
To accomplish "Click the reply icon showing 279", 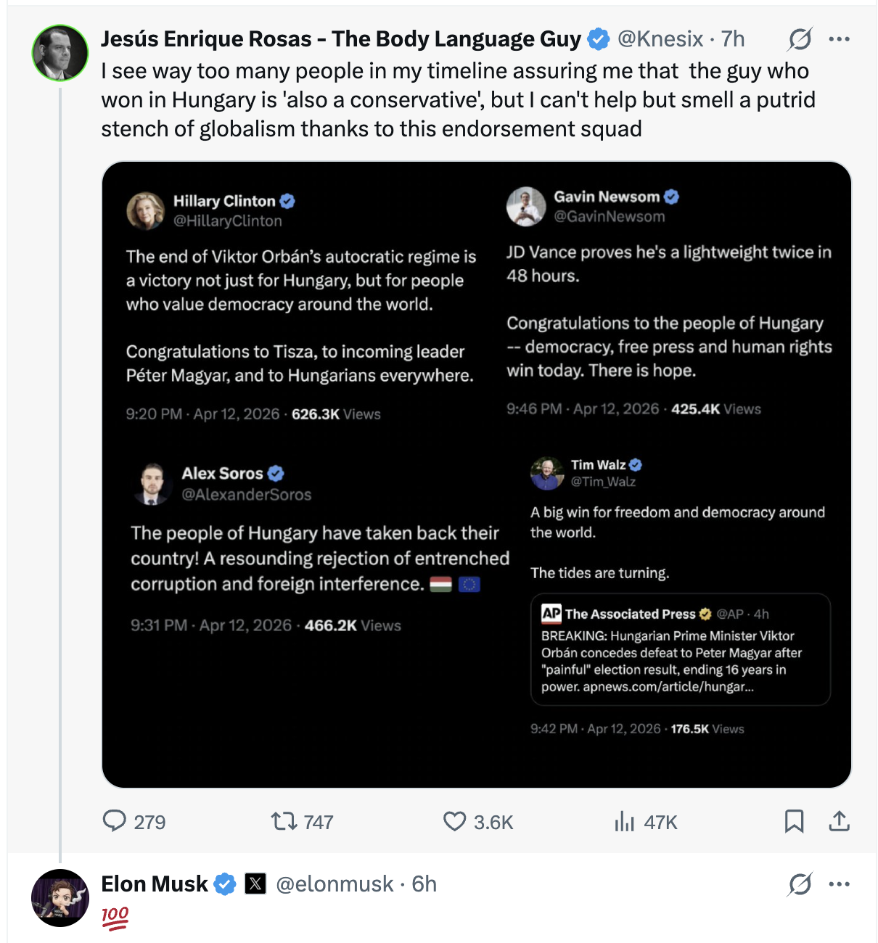I will [x=115, y=821].
